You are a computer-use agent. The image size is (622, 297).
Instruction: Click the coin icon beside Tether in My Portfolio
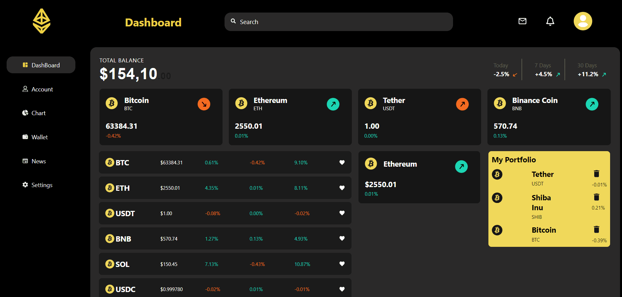tap(497, 174)
